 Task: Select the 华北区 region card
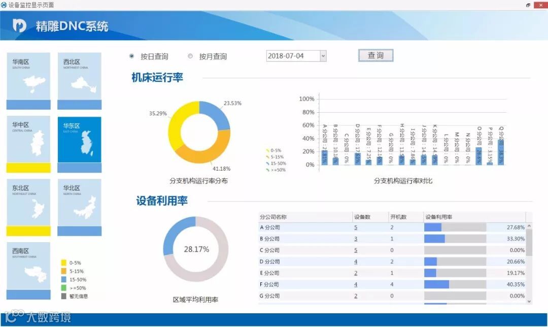[79, 207]
